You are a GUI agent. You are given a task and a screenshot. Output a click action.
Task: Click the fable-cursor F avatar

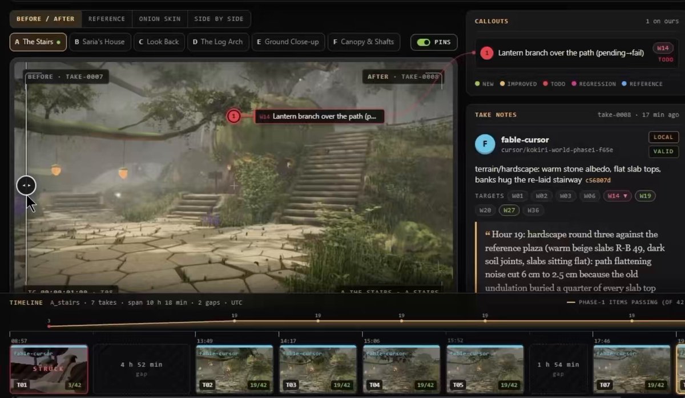tap(485, 144)
